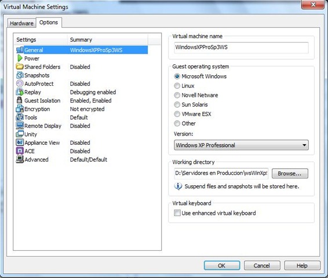Select the AutoProtect icon entry
The width and height of the screenshot is (328, 278).
click(20, 83)
